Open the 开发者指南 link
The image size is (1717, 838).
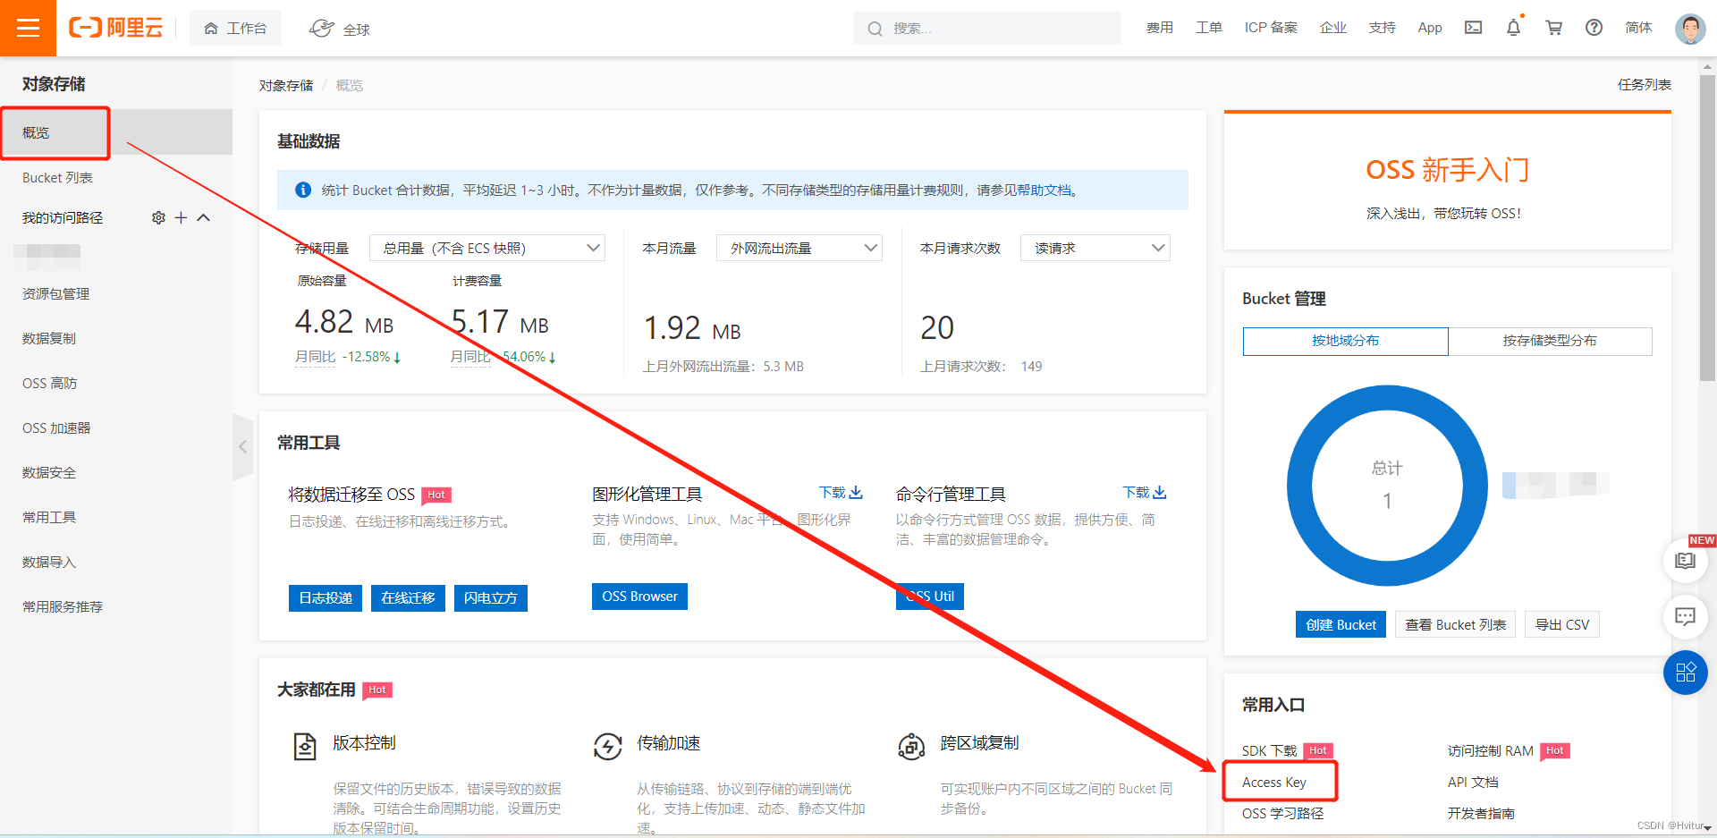pyautogui.click(x=1481, y=813)
